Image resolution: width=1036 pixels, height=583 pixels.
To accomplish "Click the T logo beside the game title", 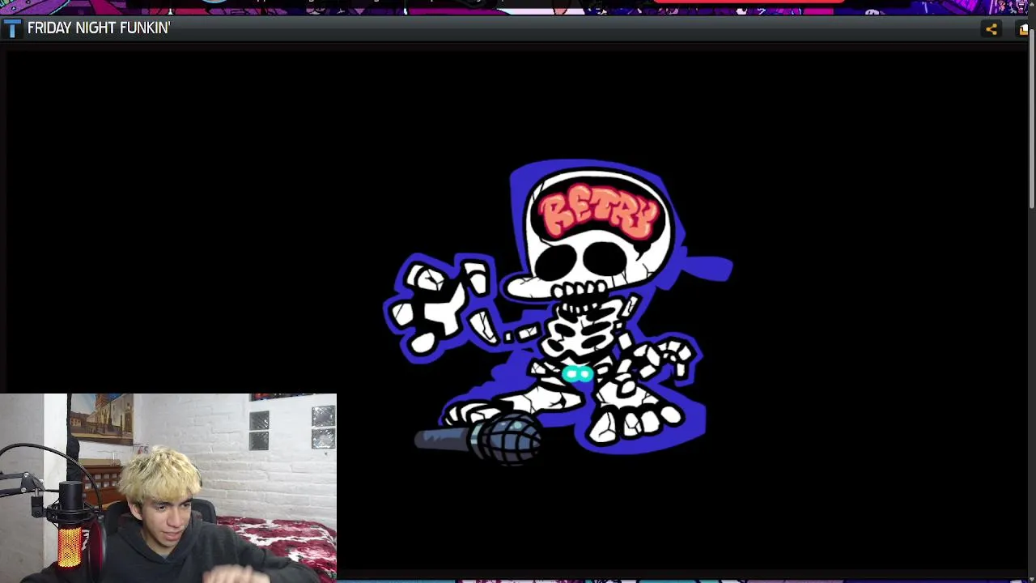I will (11, 28).
